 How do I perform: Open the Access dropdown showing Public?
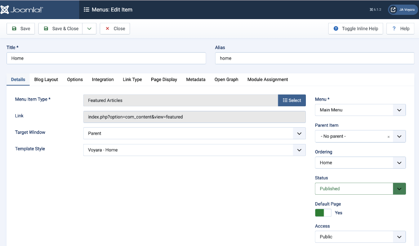pos(360,237)
